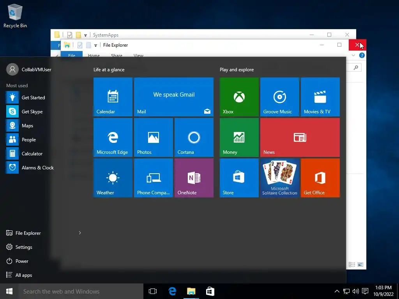Click the search magnifier in File Explorer
This screenshot has width=399, height=299.
click(x=356, y=67)
